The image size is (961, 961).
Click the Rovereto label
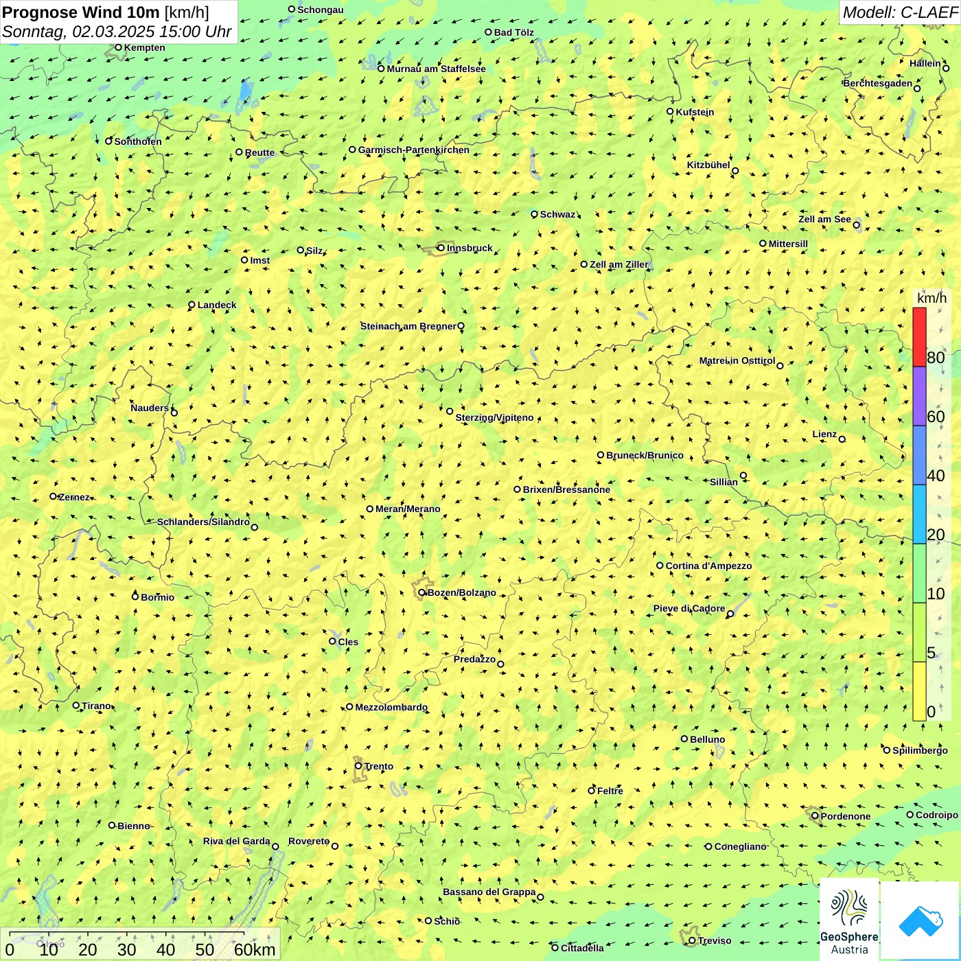pyautogui.click(x=309, y=841)
